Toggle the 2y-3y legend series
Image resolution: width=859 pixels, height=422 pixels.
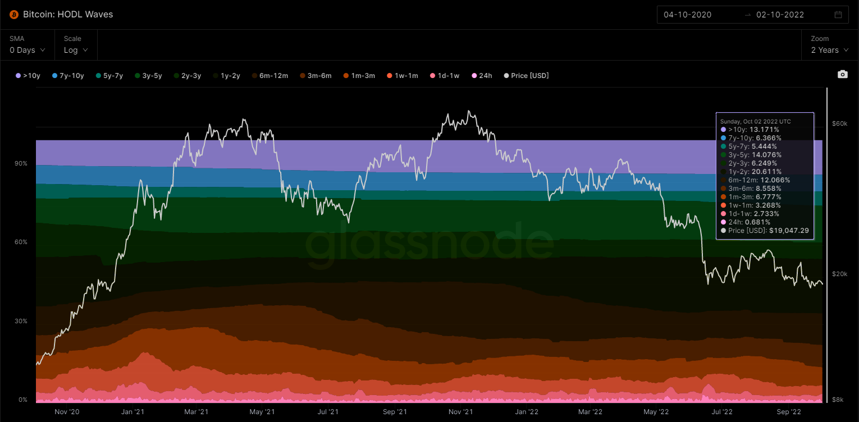click(x=187, y=75)
